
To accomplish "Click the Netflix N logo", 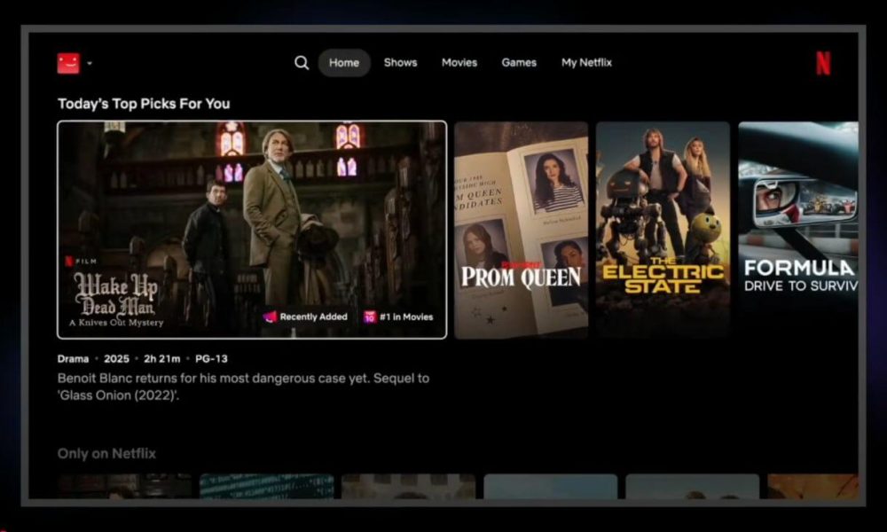I will (823, 63).
